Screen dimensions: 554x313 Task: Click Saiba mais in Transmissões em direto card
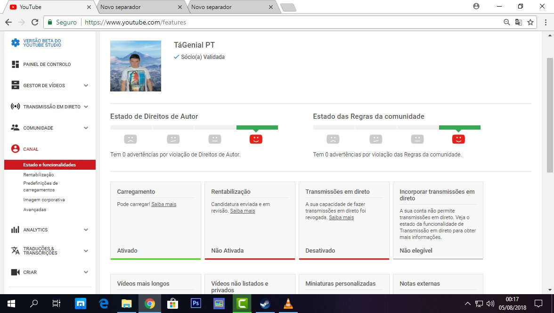tap(341, 217)
